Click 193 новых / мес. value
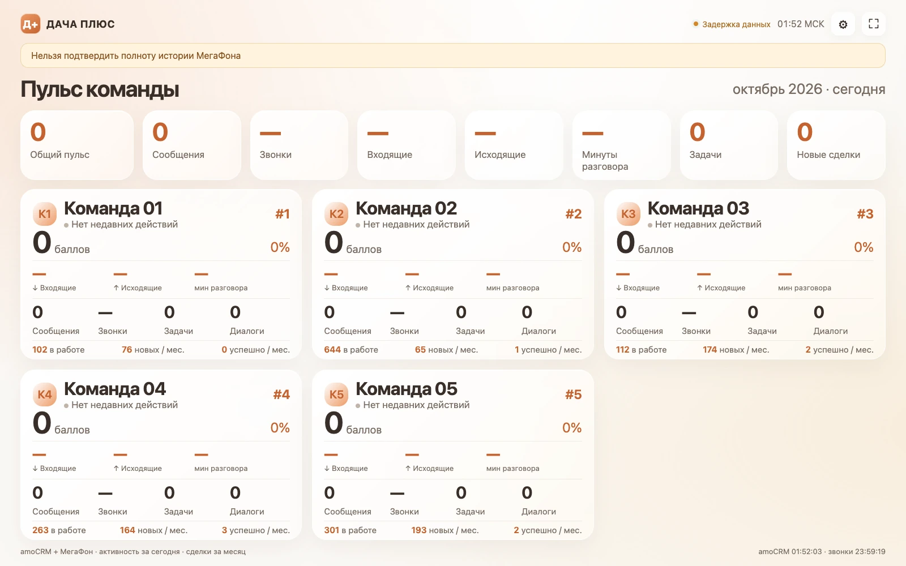This screenshot has width=906, height=566. click(x=445, y=530)
